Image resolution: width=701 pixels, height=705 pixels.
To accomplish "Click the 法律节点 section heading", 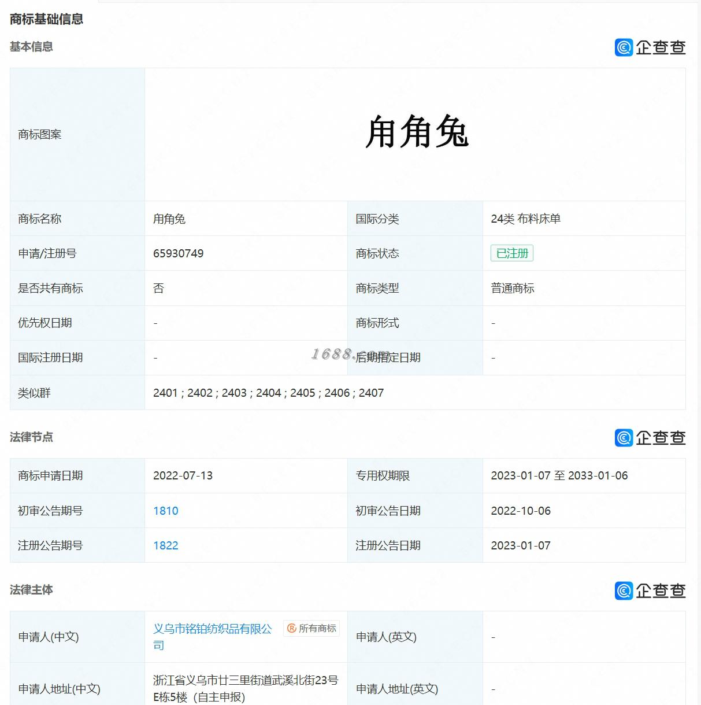I will (x=31, y=437).
